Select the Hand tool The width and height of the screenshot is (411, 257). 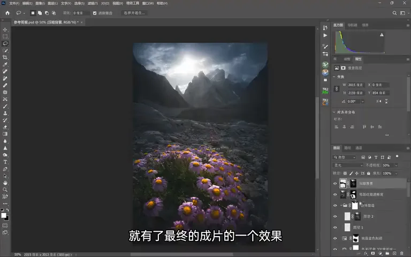coord(5,183)
